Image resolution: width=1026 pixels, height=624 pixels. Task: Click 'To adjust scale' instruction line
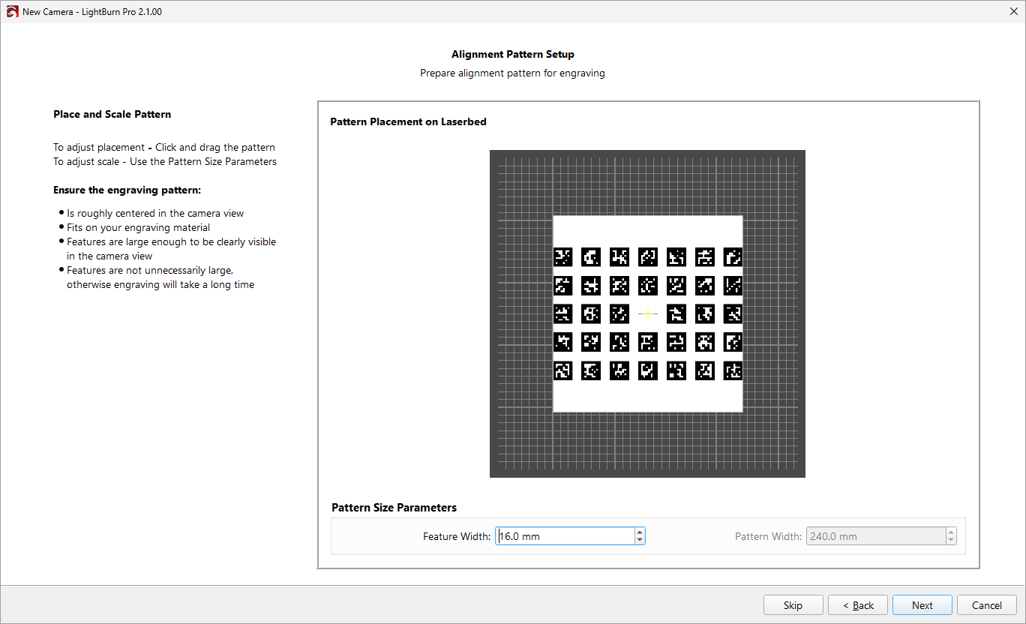click(165, 161)
